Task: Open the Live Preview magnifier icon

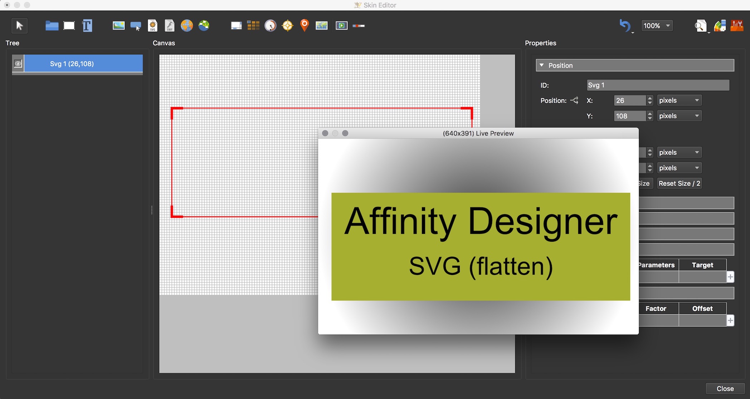Action: point(700,26)
